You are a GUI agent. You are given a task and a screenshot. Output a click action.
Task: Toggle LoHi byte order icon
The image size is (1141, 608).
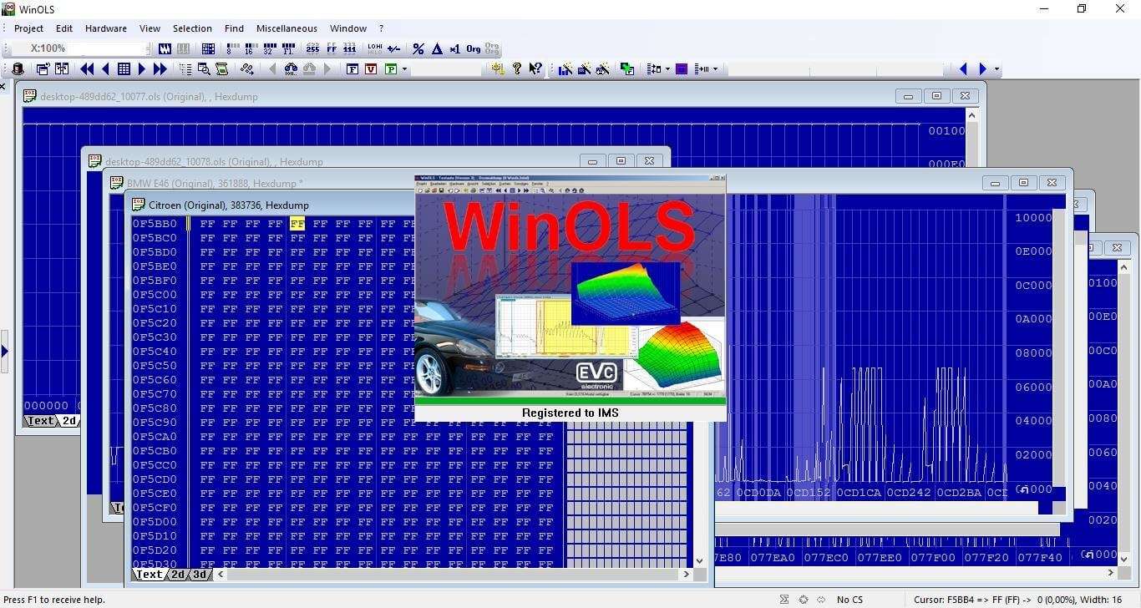pos(374,49)
